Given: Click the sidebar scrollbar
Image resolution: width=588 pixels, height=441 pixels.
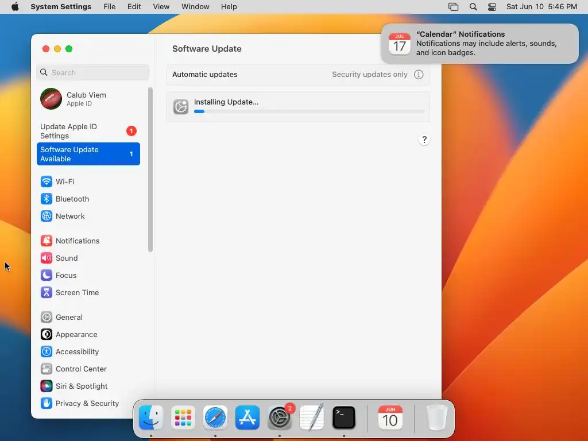Looking at the screenshot, I should coord(150,169).
